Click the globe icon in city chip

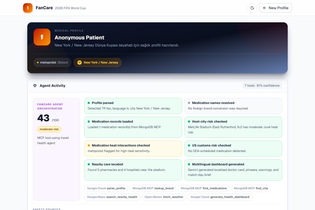80,63
